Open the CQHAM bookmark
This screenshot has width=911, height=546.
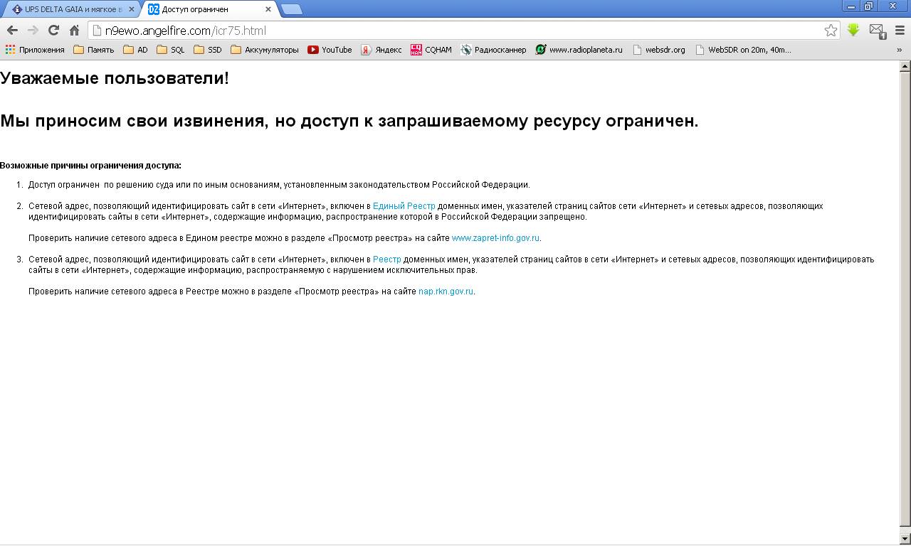pyautogui.click(x=431, y=50)
